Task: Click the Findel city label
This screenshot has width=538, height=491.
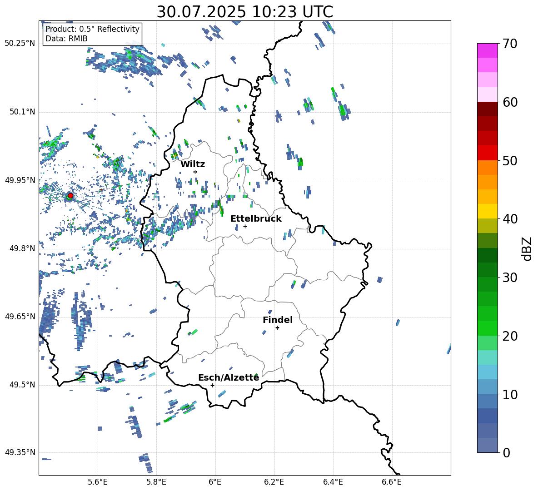Action: click(278, 320)
